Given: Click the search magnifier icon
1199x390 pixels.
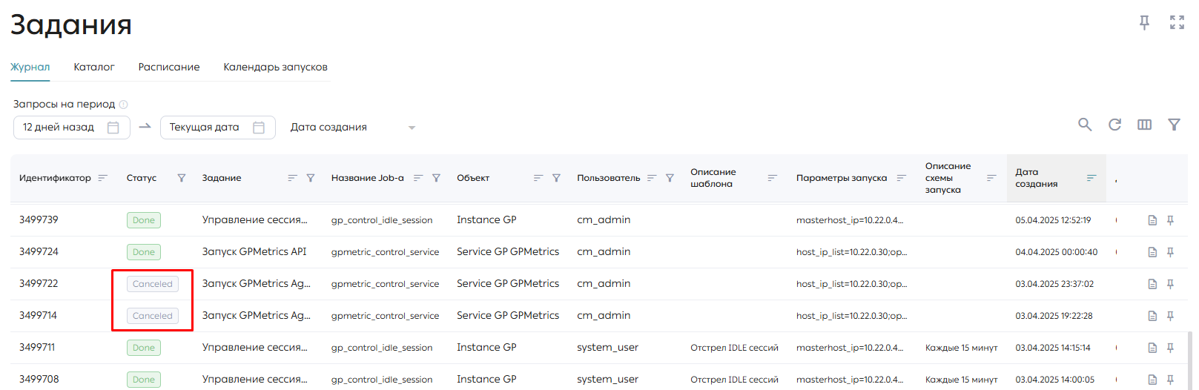Looking at the screenshot, I should (1085, 125).
